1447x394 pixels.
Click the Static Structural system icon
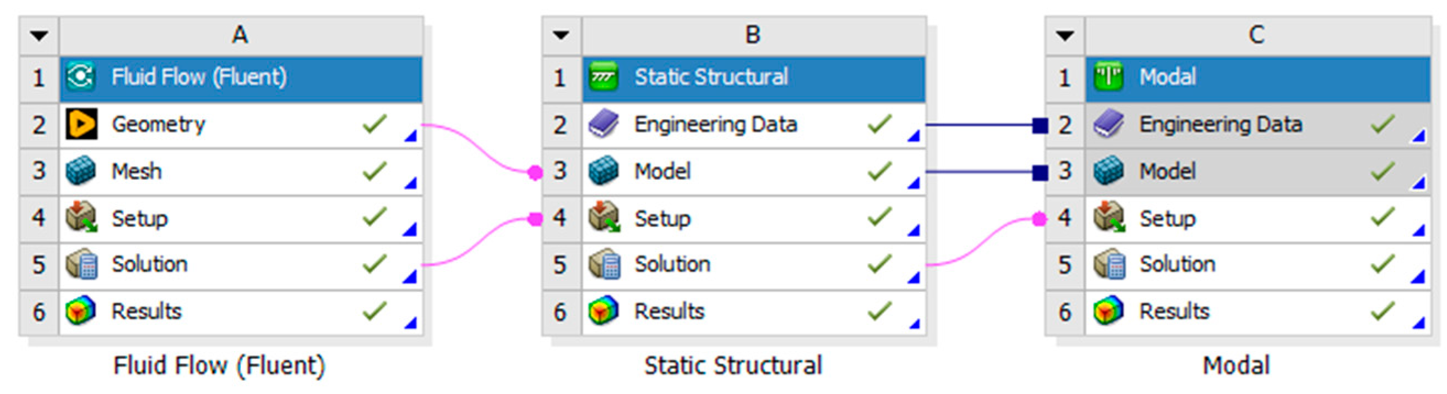tap(603, 77)
